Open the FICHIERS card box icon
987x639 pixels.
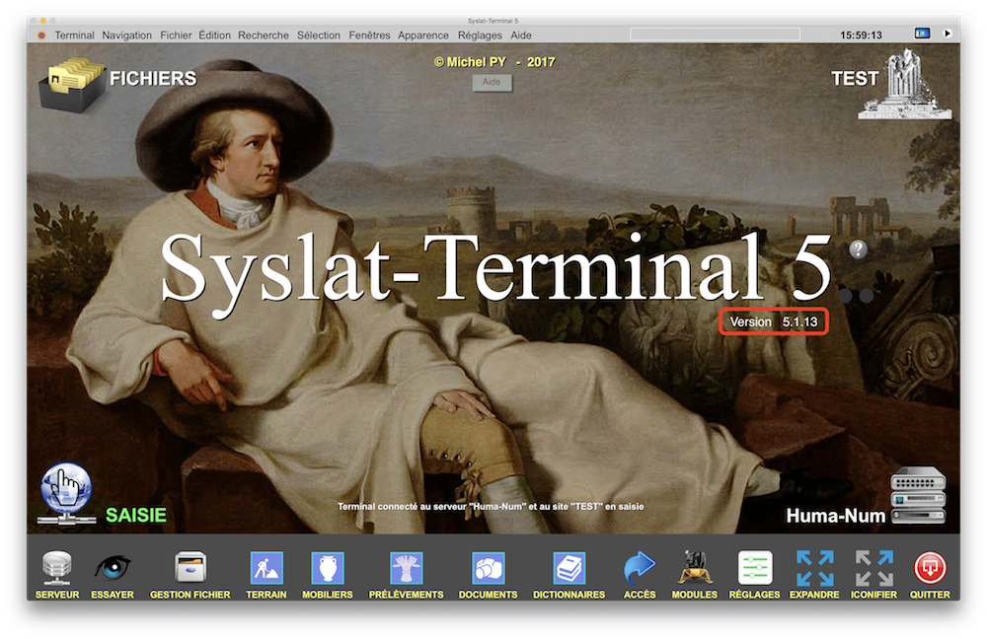coord(70,84)
